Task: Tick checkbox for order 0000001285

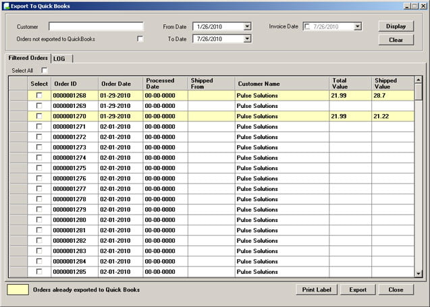Action: (39, 271)
